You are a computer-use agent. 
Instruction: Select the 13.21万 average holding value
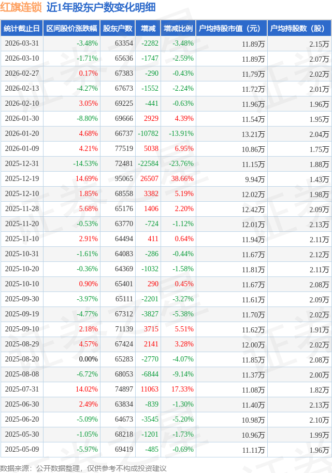pyautogui.click(x=253, y=134)
